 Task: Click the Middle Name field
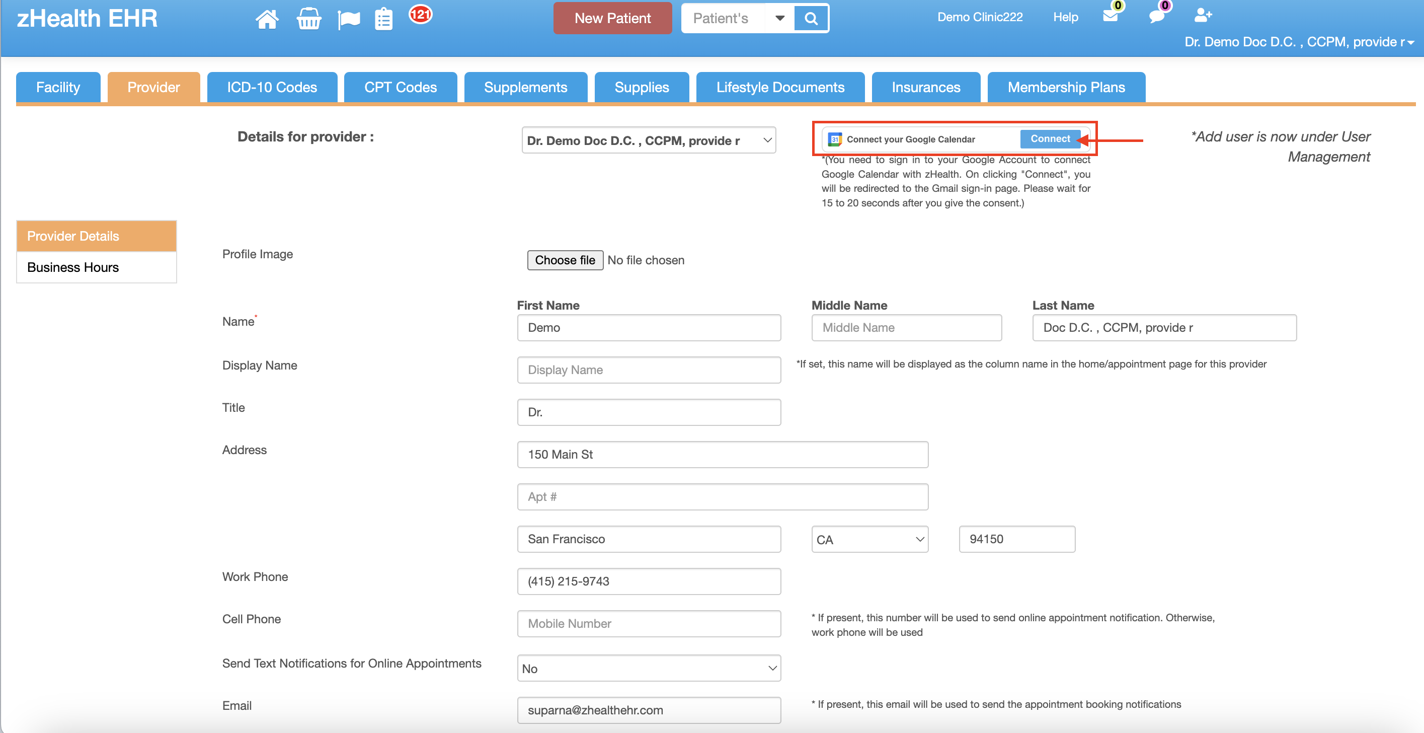(907, 328)
